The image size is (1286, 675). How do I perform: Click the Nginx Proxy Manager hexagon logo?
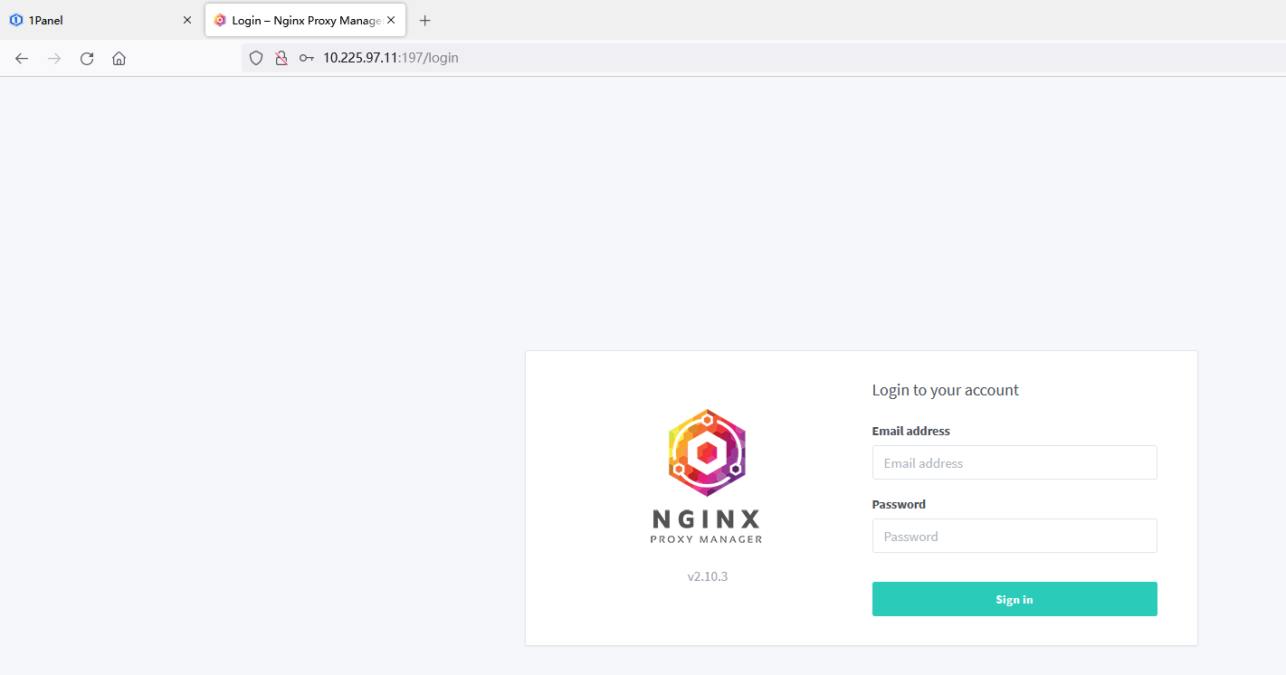pos(707,452)
